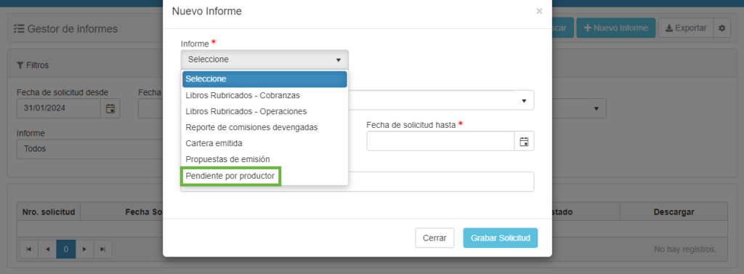Go to last page of results

point(103,249)
